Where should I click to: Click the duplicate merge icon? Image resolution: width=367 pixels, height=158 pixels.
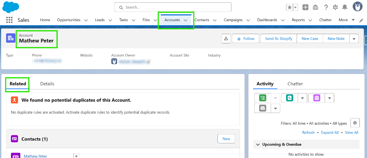pos(15,100)
